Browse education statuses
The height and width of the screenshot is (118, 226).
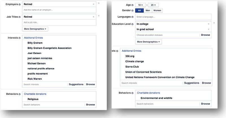coord(206,35)
